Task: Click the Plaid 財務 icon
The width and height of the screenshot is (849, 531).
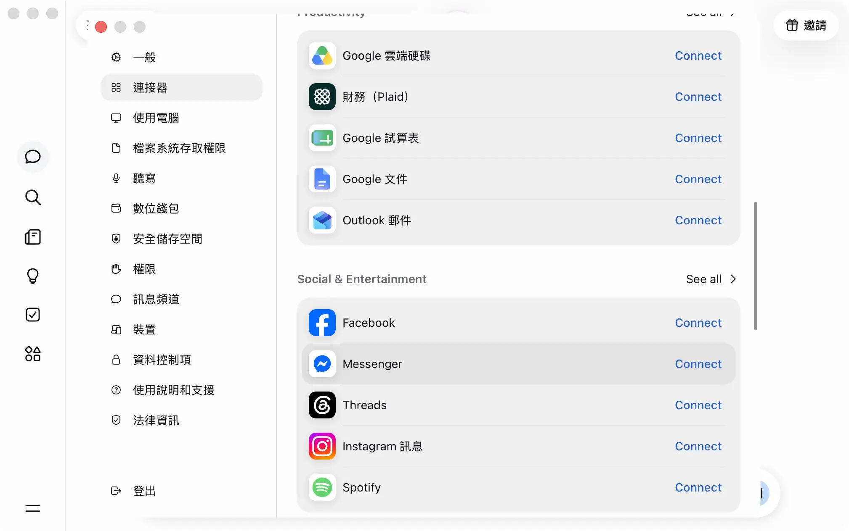Action: pyautogui.click(x=322, y=97)
